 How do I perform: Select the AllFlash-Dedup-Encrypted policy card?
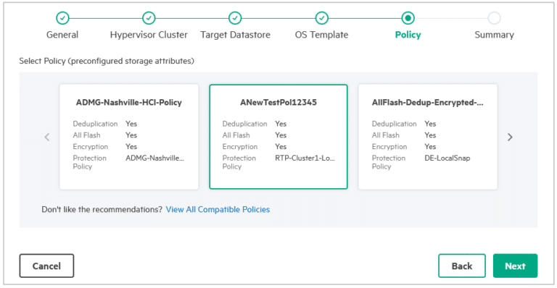[x=428, y=137]
